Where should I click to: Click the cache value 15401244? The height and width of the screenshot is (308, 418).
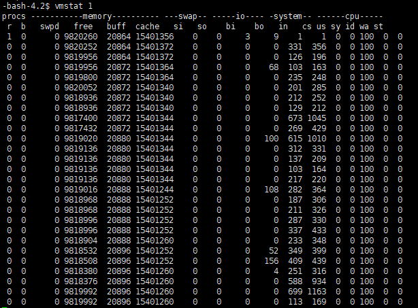[155, 190]
